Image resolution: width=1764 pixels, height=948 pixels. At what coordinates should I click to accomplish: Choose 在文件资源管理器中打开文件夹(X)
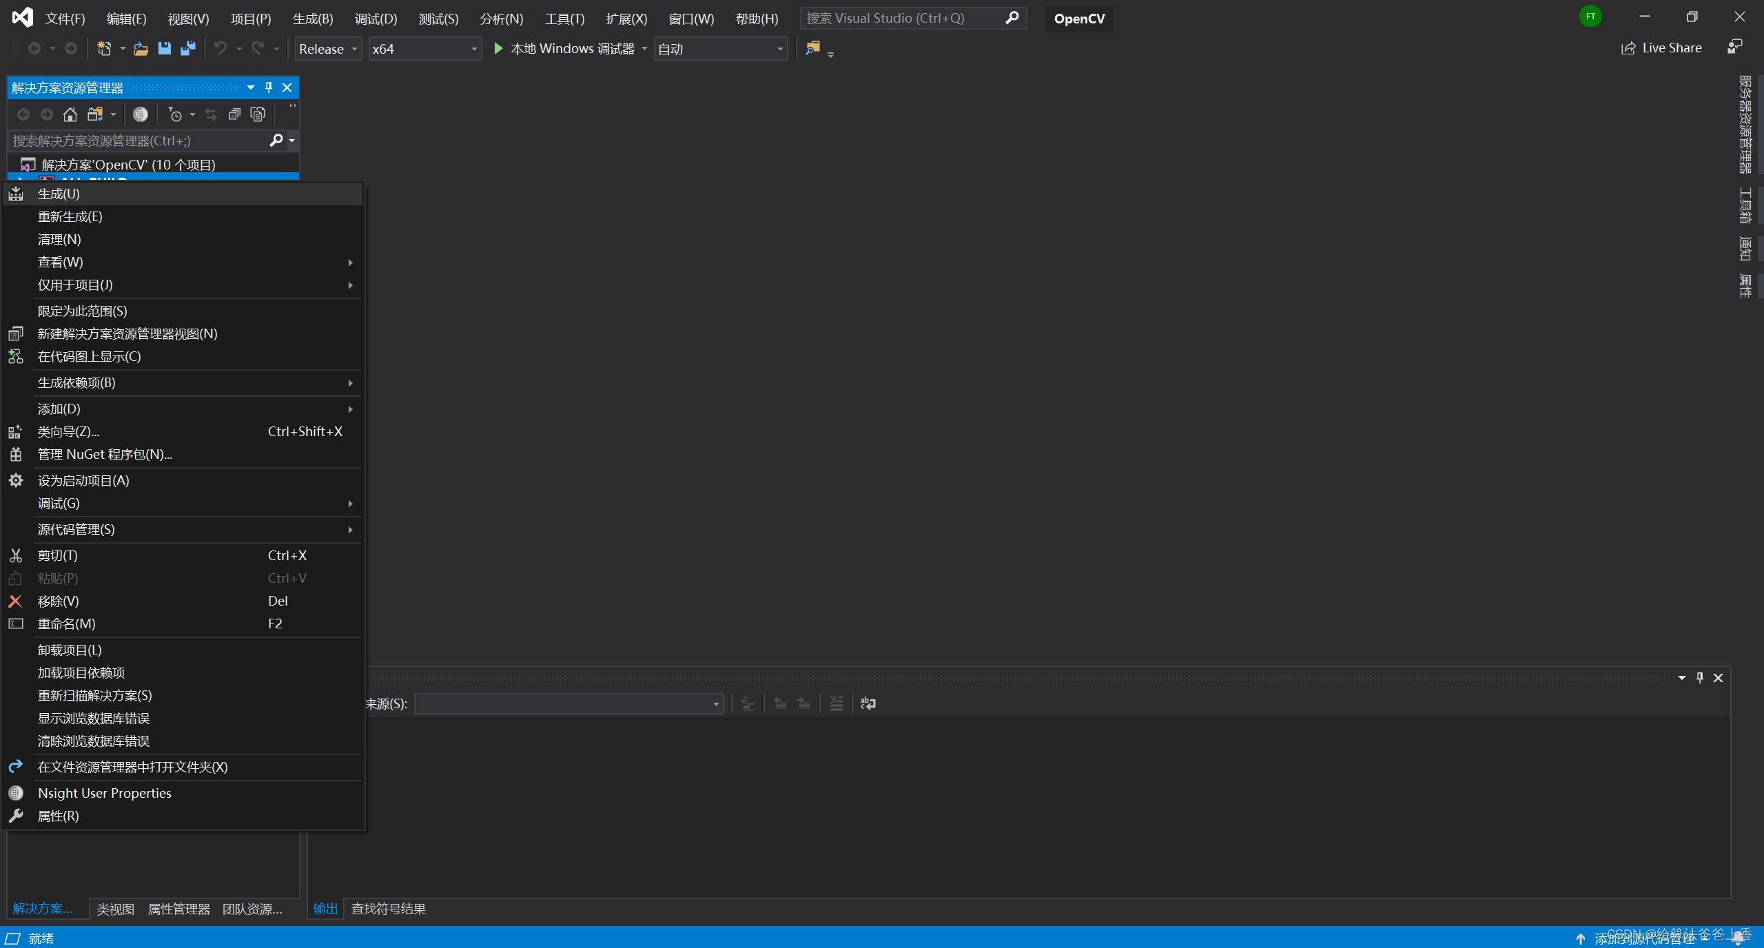pos(183,767)
